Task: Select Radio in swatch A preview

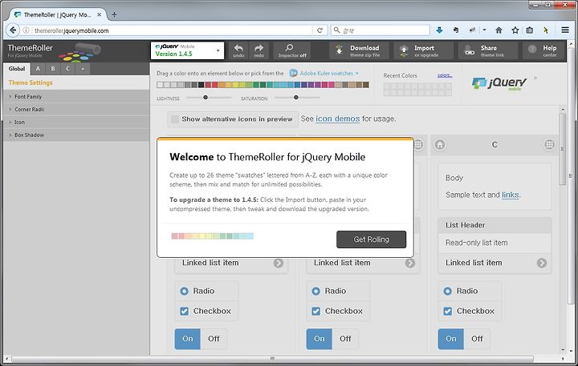Action: pos(184,291)
